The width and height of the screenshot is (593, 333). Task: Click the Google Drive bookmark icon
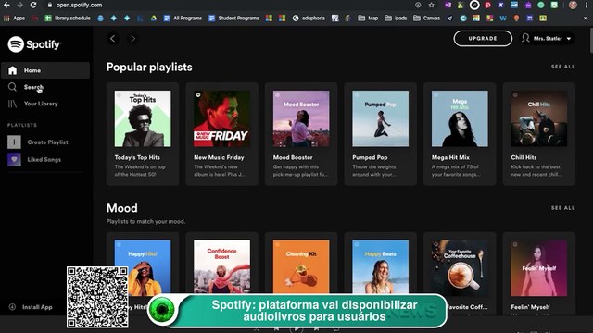click(x=154, y=18)
